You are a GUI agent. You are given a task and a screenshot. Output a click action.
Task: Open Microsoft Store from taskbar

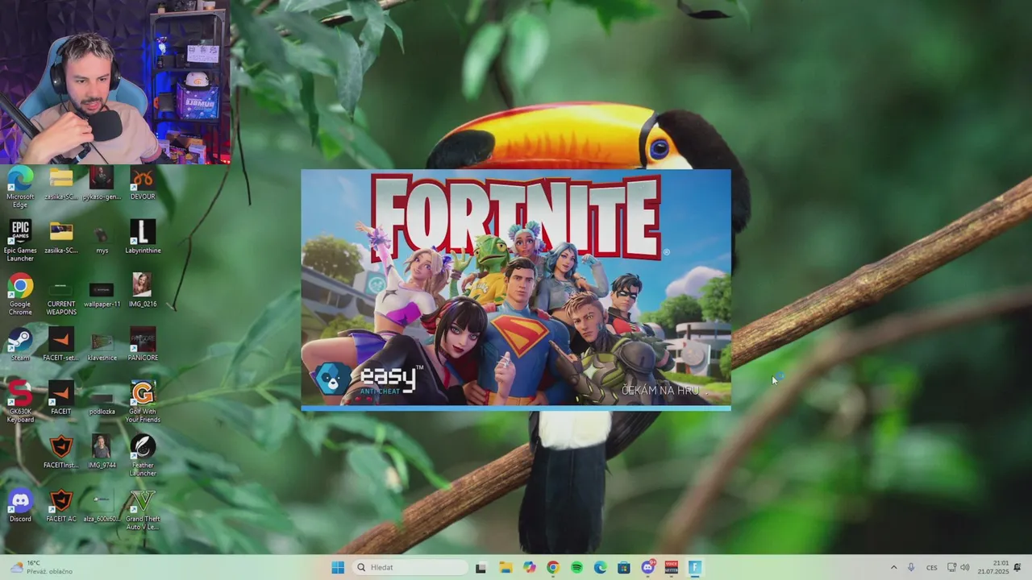coord(624,567)
